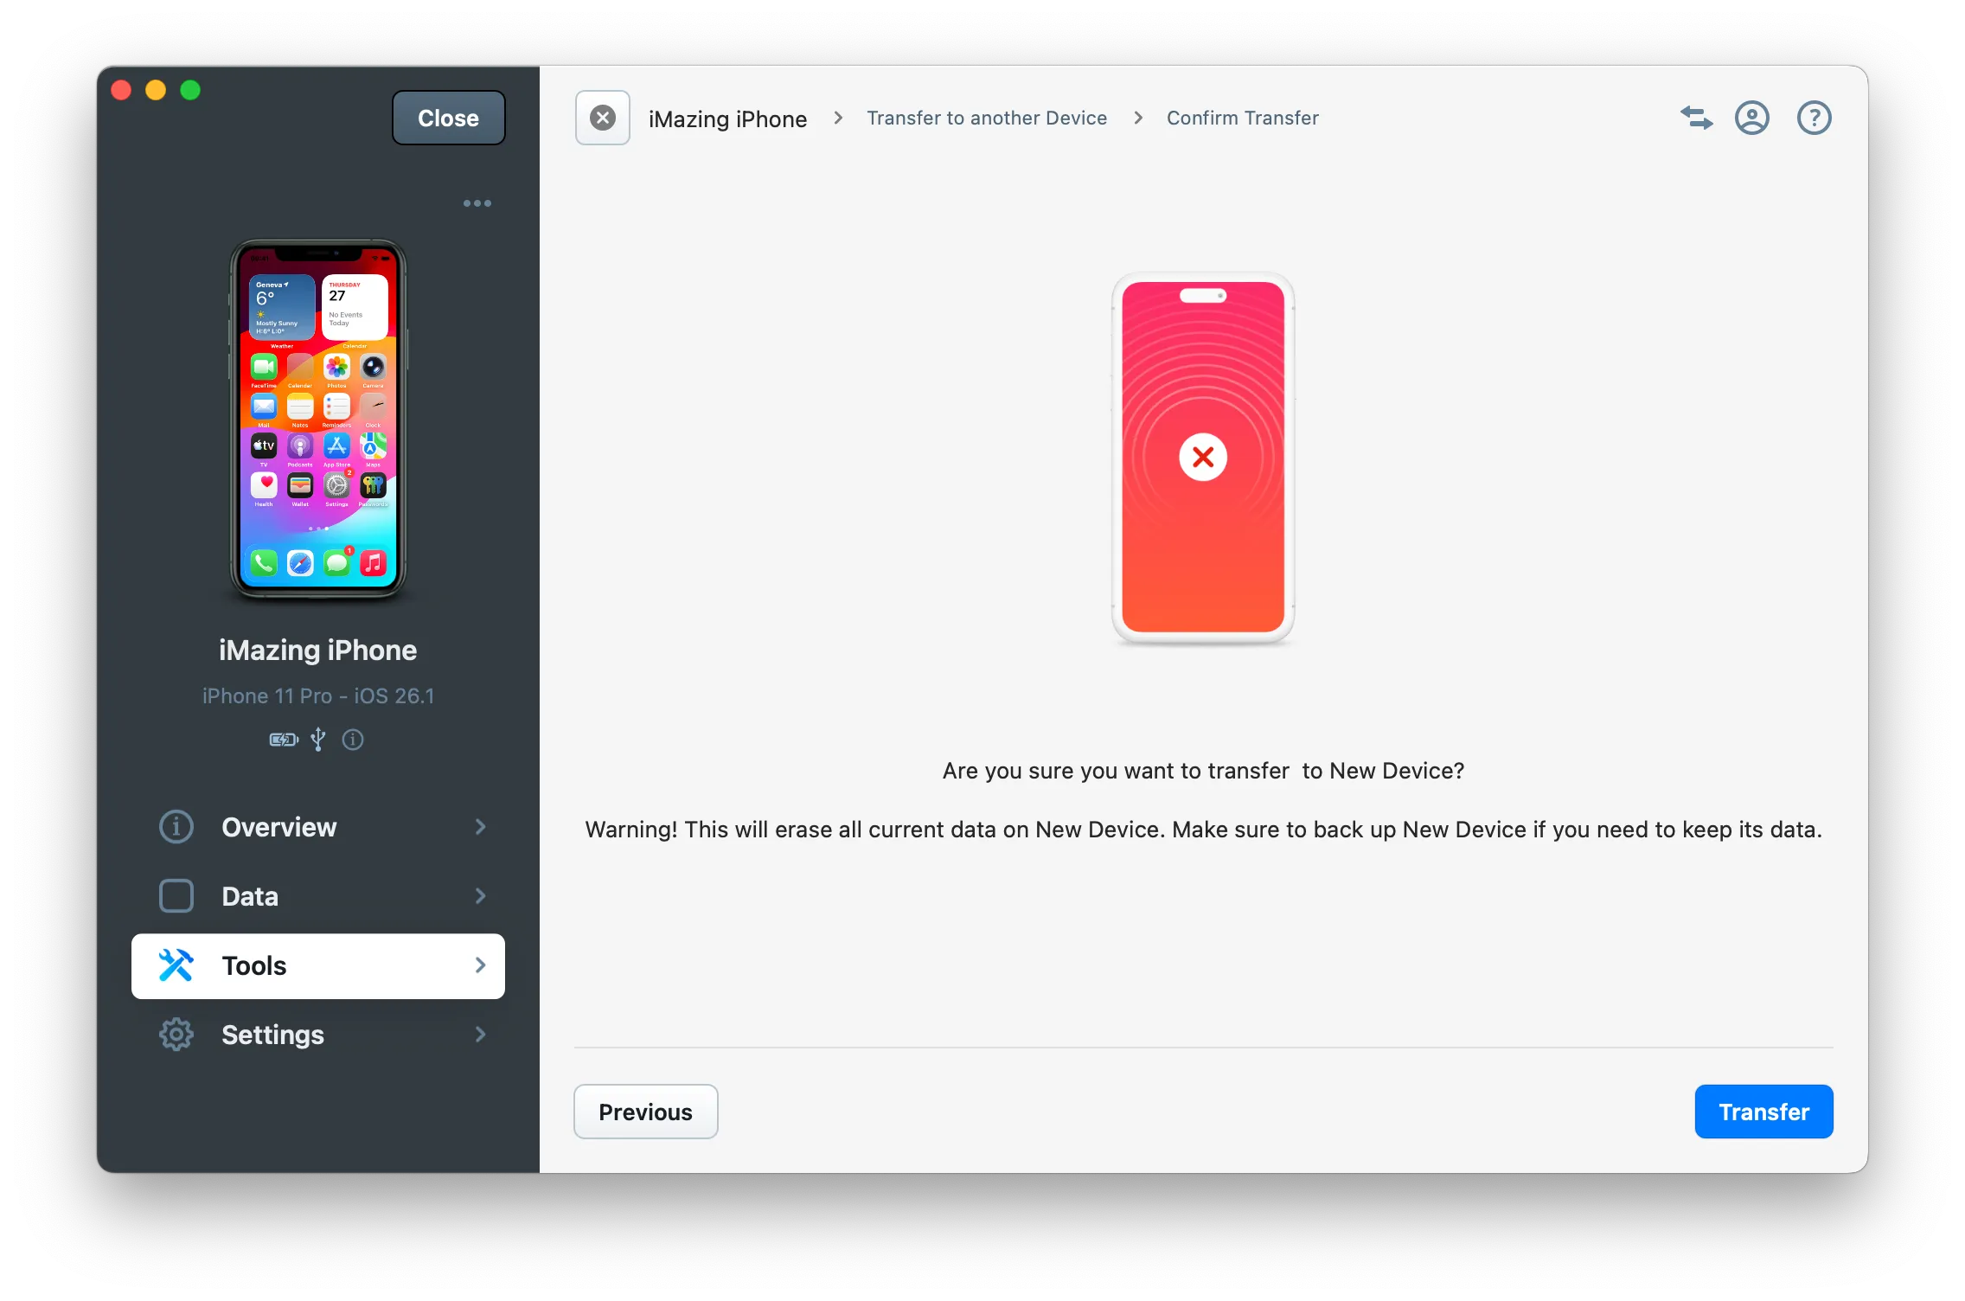Open the three-dots device options menu
1965x1301 pixels.
coord(477,203)
